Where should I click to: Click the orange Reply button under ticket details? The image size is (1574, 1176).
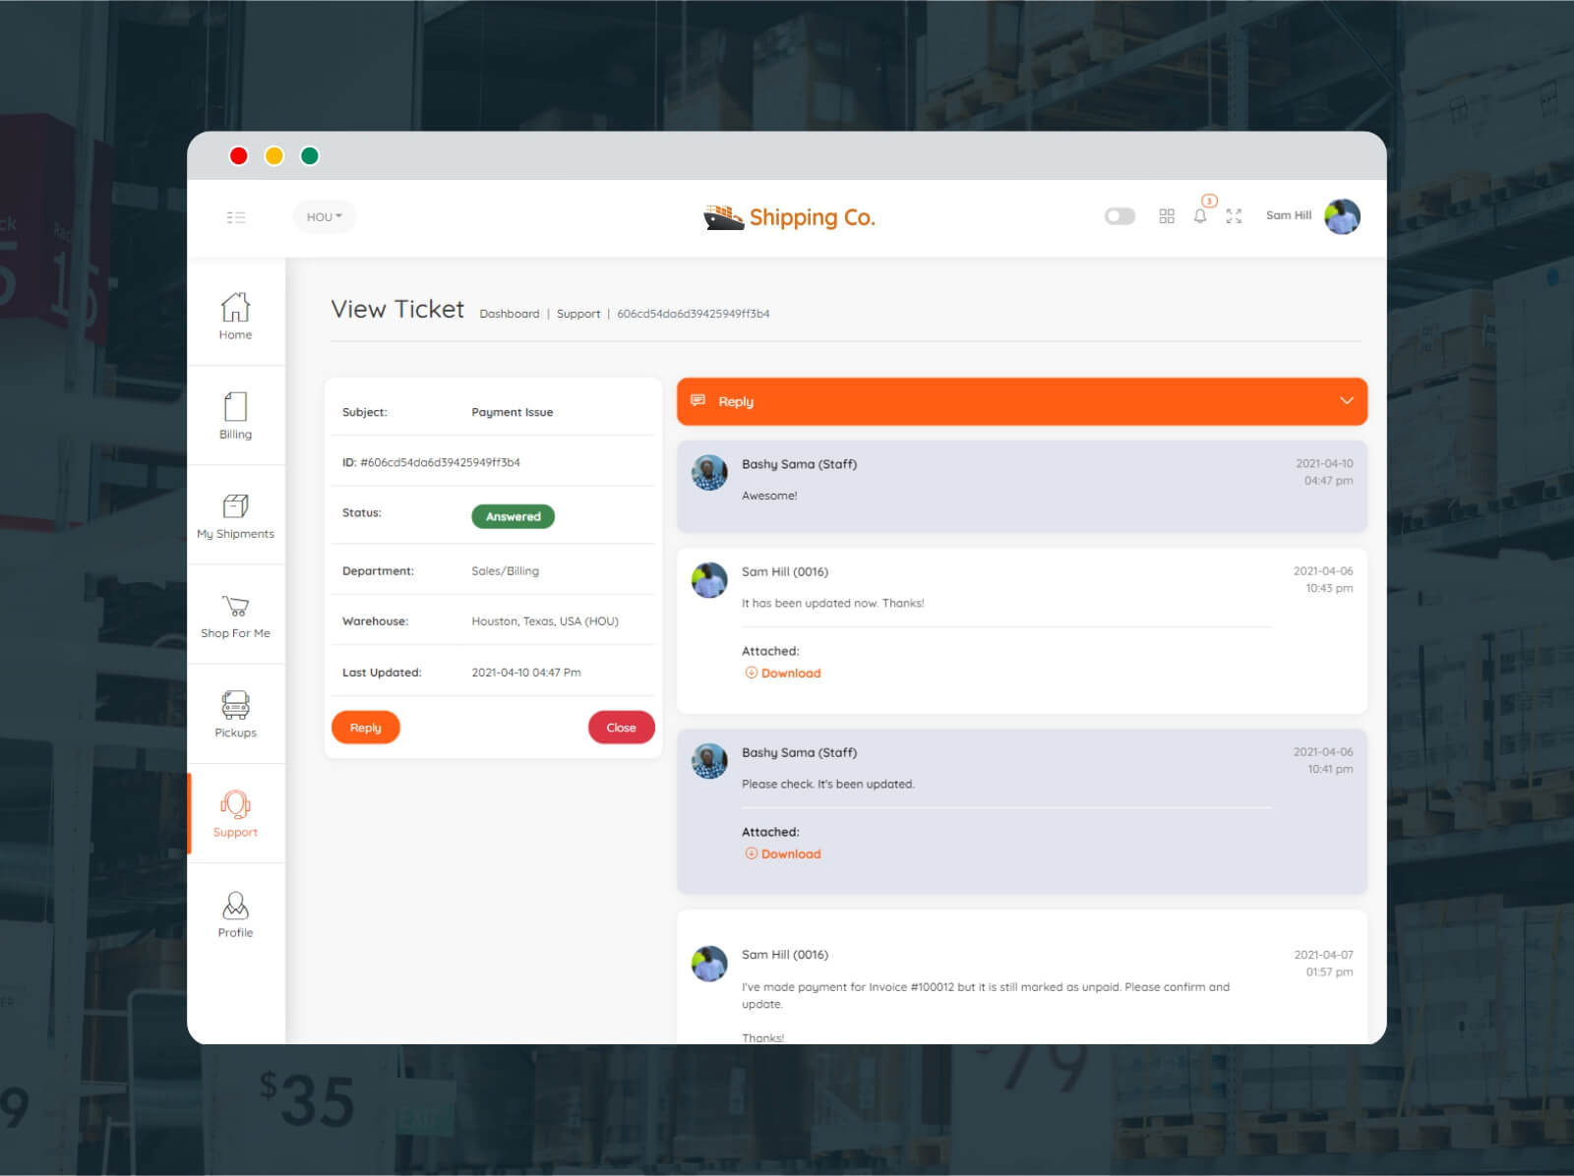coord(366,728)
